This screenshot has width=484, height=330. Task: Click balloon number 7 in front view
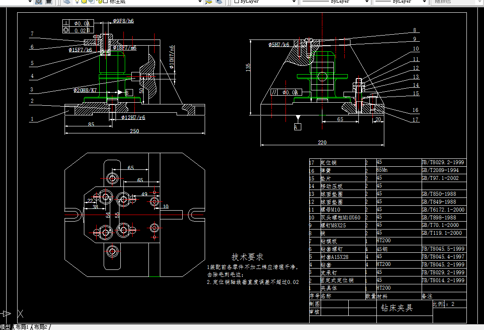[32, 34]
